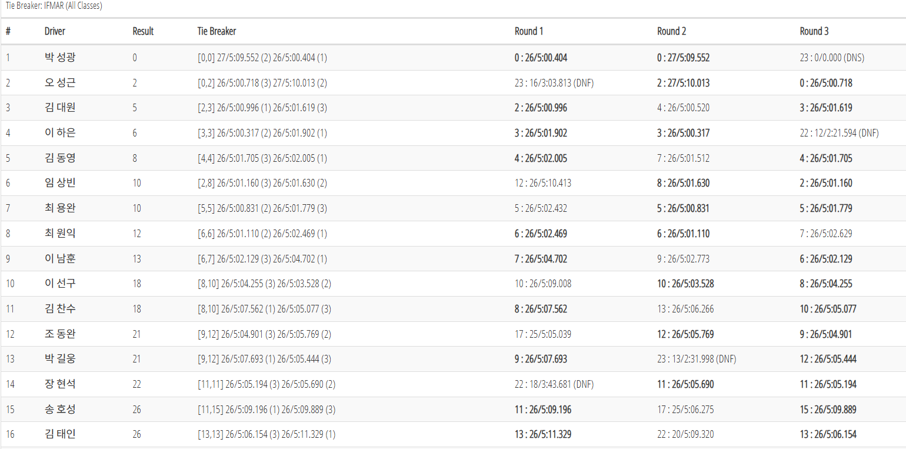Click the # column header
The image size is (906, 449).
tap(8, 31)
